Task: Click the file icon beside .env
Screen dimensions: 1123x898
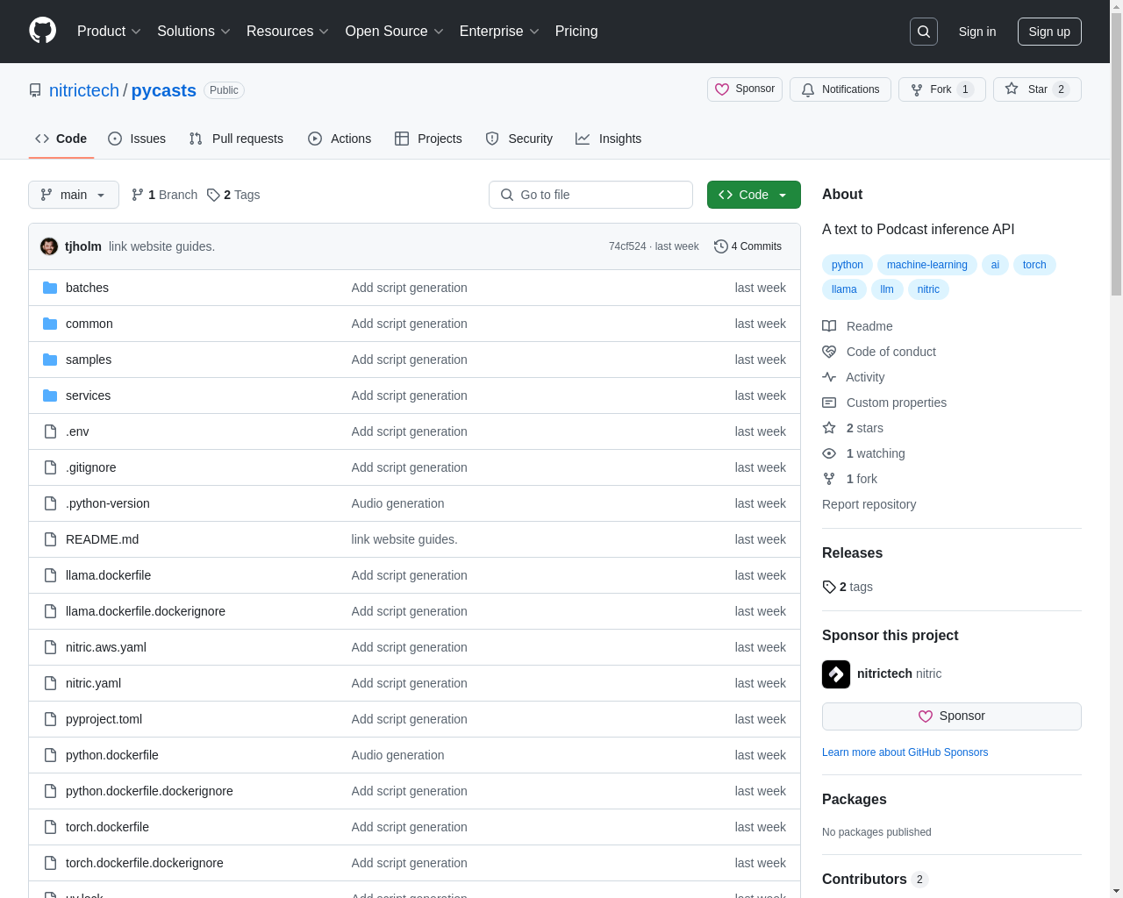Action: [50, 431]
